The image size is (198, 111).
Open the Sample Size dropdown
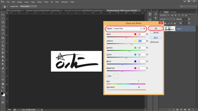(28, 6)
